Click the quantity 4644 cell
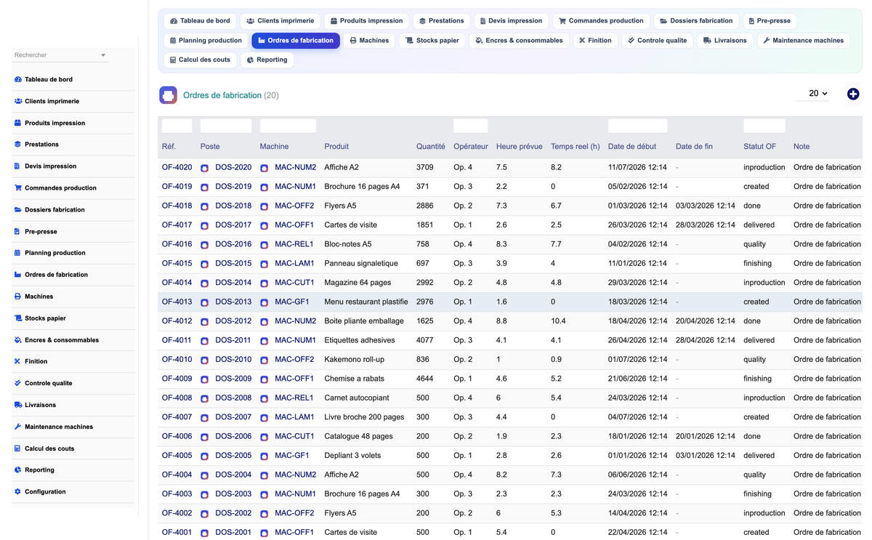The height and width of the screenshot is (540, 872). tap(425, 379)
